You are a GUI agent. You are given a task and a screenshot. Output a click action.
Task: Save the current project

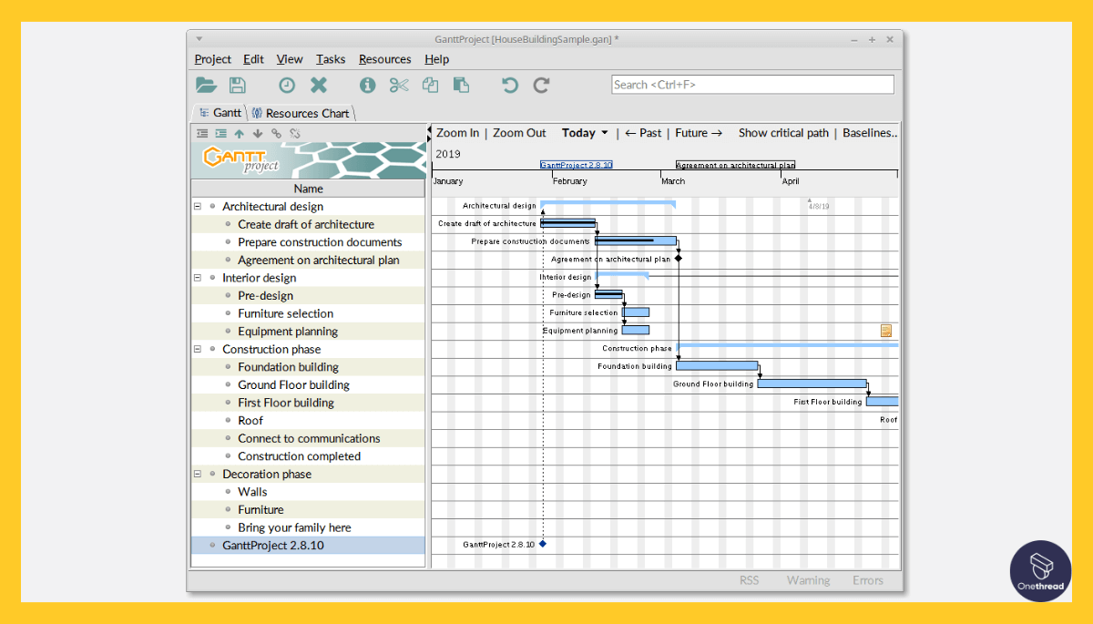click(x=238, y=84)
